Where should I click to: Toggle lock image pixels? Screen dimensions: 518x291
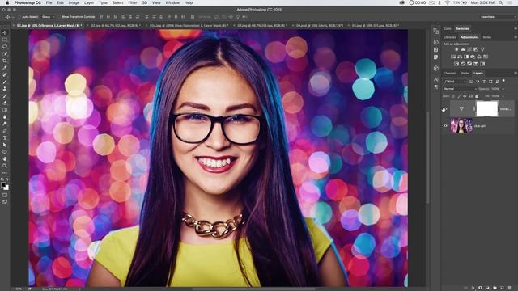pos(459,96)
